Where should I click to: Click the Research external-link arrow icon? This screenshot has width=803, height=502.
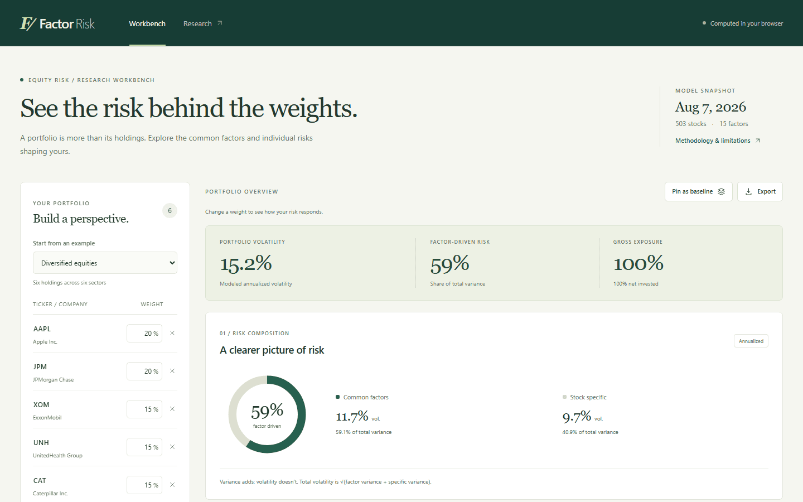click(x=220, y=23)
